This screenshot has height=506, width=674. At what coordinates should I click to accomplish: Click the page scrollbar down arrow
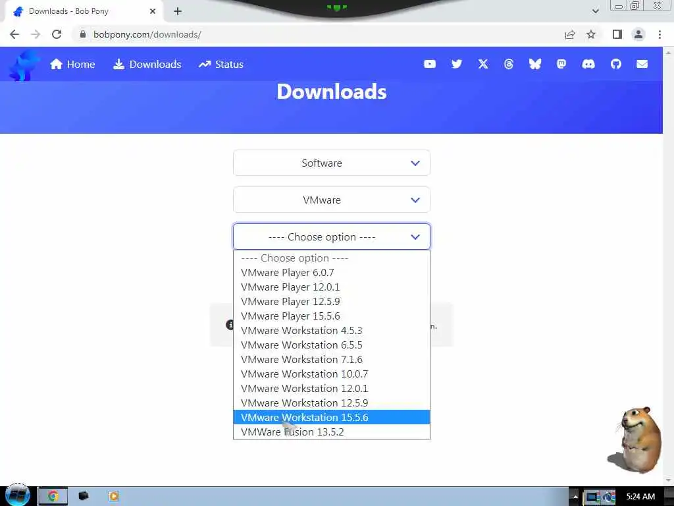click(x=669, y=480)
